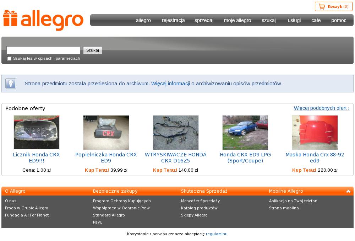Click the 'Podobne oferty' section title
The image size is (355, 241).
(x=25, y=108)
